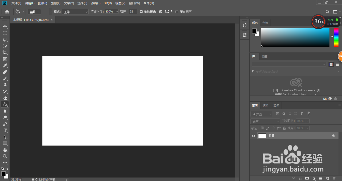This screenshot has height=181, width=342.
Task: Open the fill source dropdown (前景)
Action: [x=34, y=12]
